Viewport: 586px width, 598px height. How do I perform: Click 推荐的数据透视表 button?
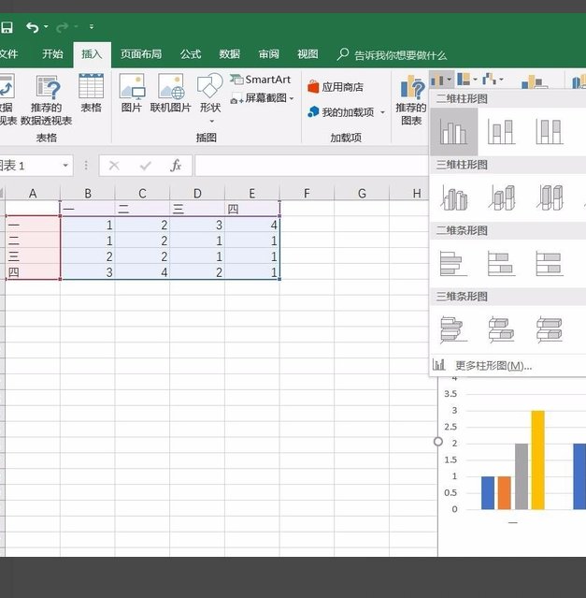[47, 100]
